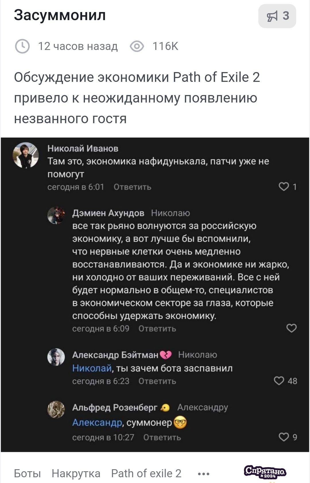
Task: Click the nerd face emoji in Розенберг's comment
Action: 181,422
